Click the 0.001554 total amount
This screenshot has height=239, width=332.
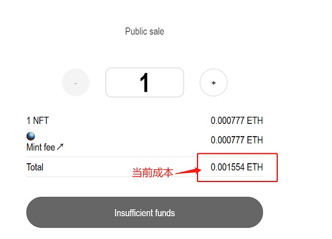point(227,167)
